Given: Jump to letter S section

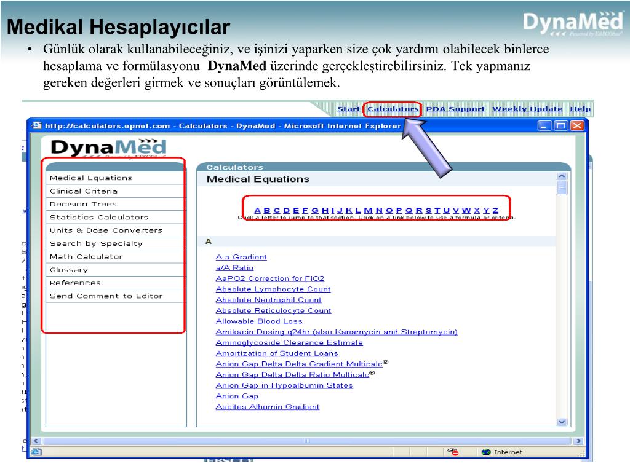Looking at the screenshot, I should pos(428,210).
